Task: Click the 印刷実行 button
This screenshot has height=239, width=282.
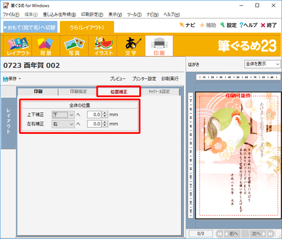Action: point(170,79)
